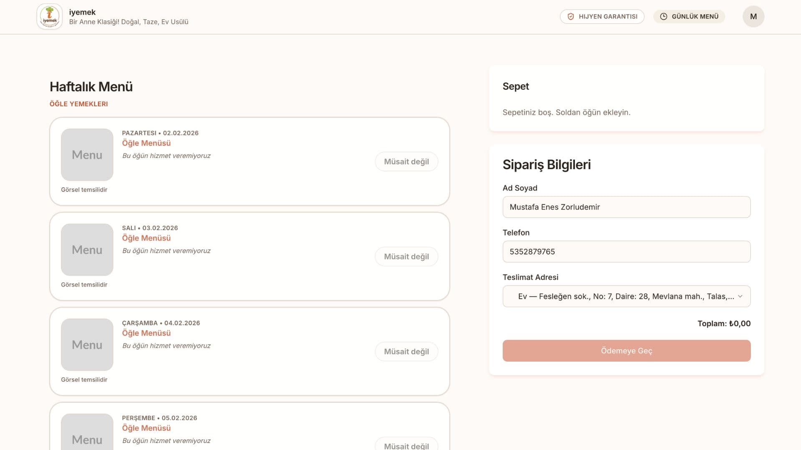The height and width of the screenshot is (450, 801).
Task: Click the Öğle Menüsü title for Salı
Action: tap(146, 238)
